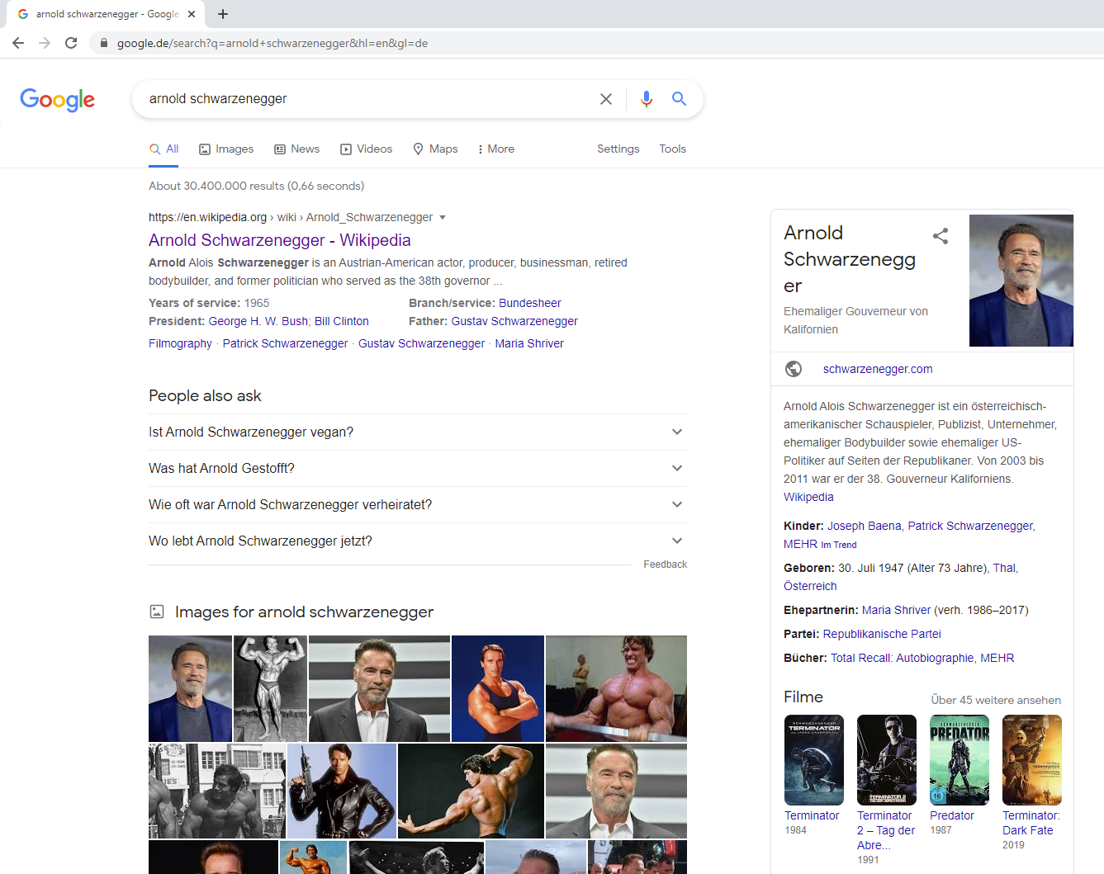Open Bill Clinton link
This screenshot has height=874, width=1104.
[x=342, y=321]
